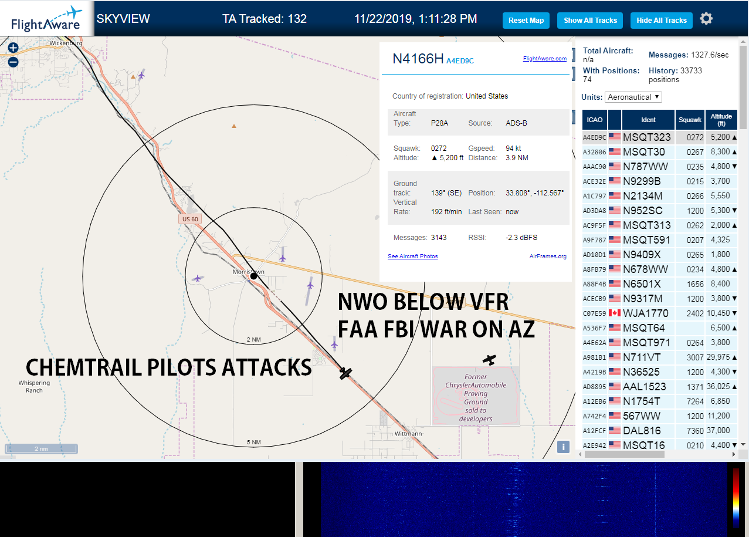This screenshot has width=749, height=537.
Task: Click the Canadian flag in WJA1770 row
Action: [x=615, y=313]
